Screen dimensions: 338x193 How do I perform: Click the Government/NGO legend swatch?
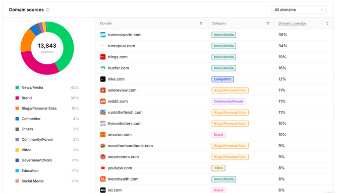17,160
